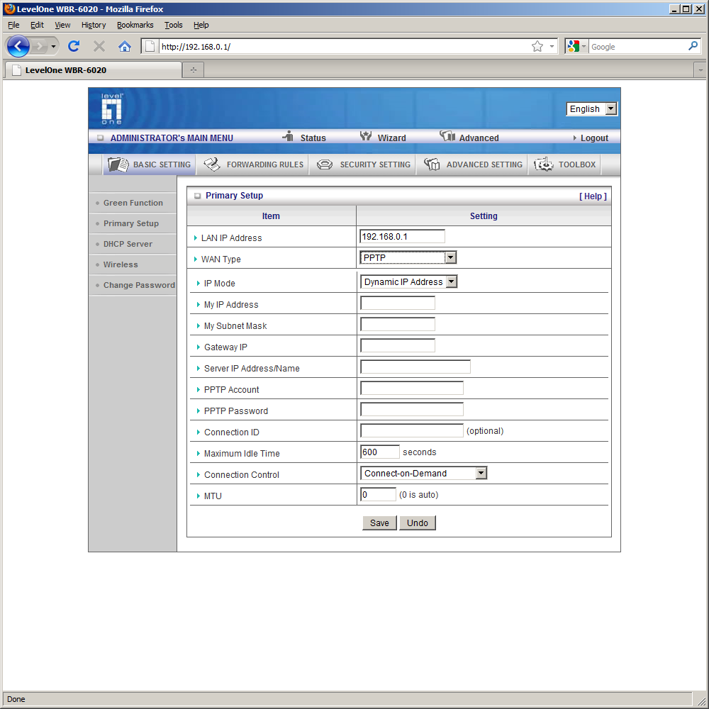The height and width of the screenshot is (709, 709).
Task: Click the Firefox icon in the title bar
Action: [x=9, y=9]
